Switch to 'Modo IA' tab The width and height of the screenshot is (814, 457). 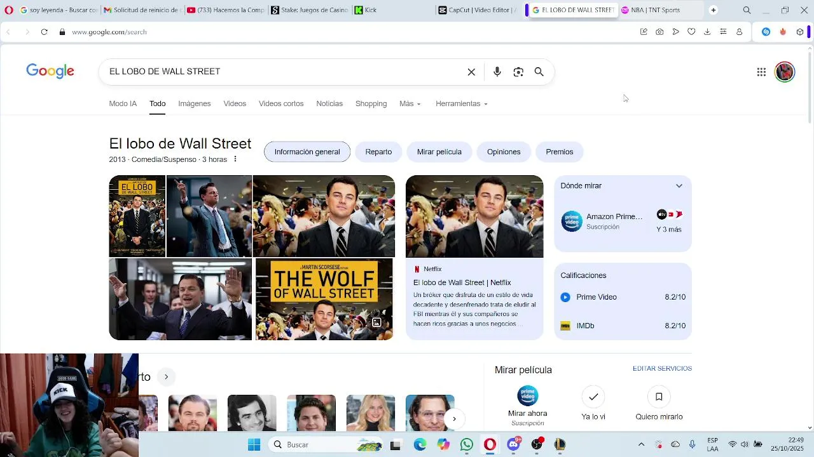coord(123,103)
